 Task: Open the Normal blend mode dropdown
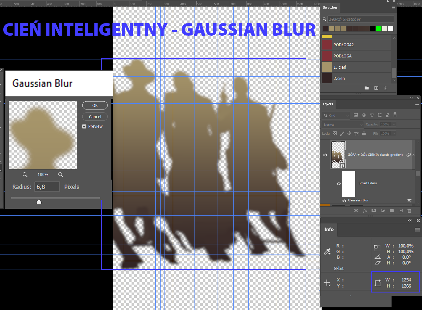click(343, 124)
